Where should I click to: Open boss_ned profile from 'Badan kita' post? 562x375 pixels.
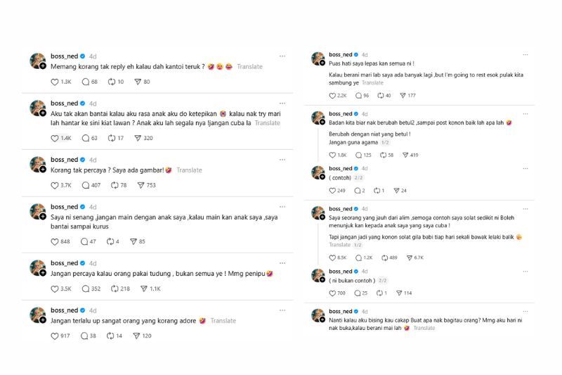[340, 114]
